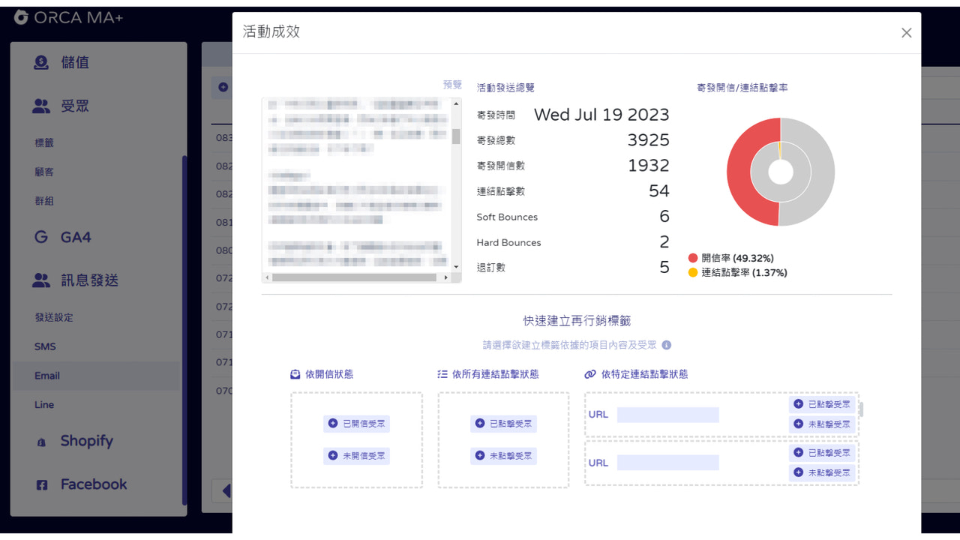Click the second URL input field
The width and height of the screenshot is (960, 540).
pyautogui.click(x=667, y=463)
